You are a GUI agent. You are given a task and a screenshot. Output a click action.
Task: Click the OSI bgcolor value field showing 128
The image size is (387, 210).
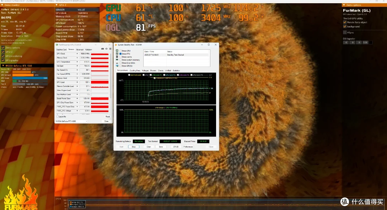tap(365, 43)
